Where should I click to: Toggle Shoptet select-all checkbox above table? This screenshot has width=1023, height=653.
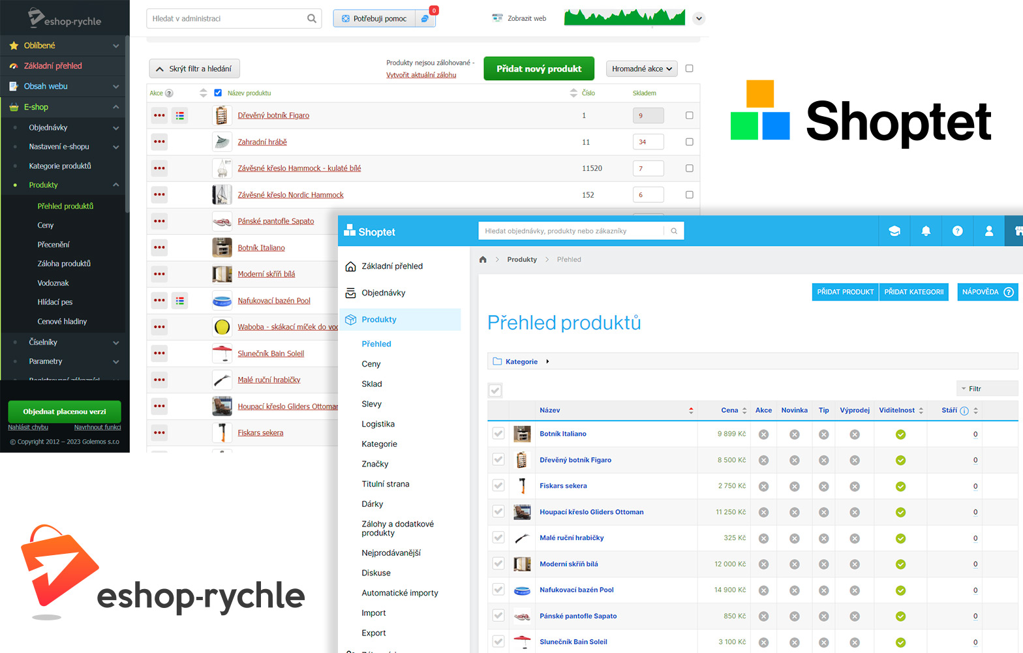point(495,391)
